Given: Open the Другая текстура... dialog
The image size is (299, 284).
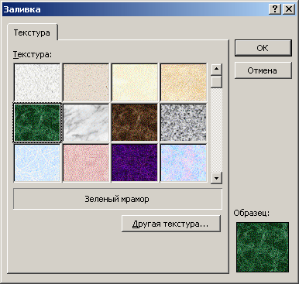Looking at the screenshot, I should pyautogui.click(x=171, y=224).
